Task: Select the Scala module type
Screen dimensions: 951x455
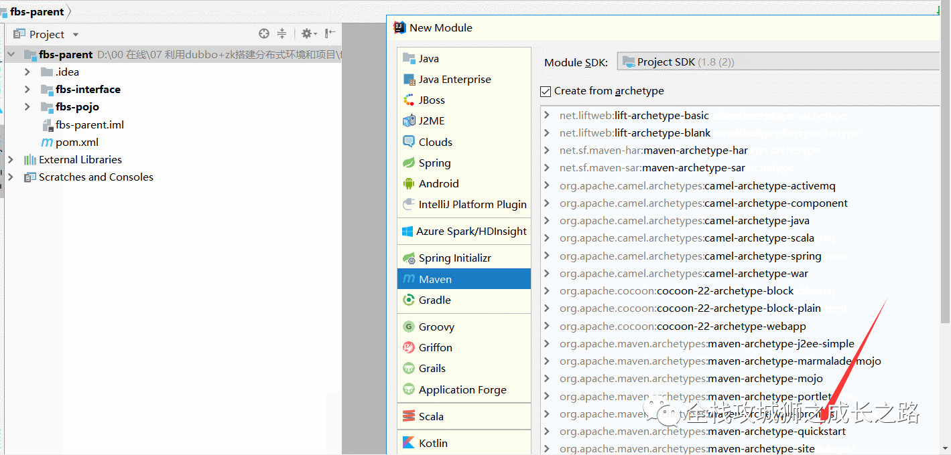Action: tap(464, 416)
